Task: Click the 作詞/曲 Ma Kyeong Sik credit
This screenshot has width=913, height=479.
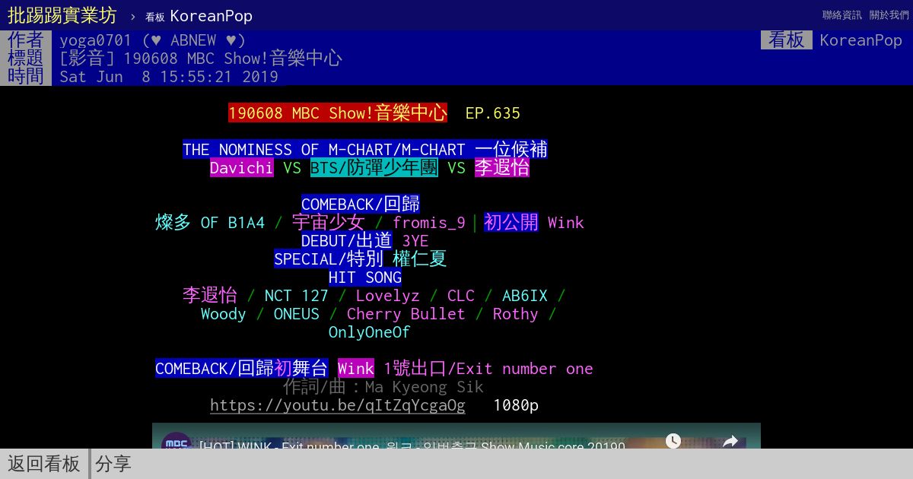Action: pyautogui.click(x=383, y=387)
